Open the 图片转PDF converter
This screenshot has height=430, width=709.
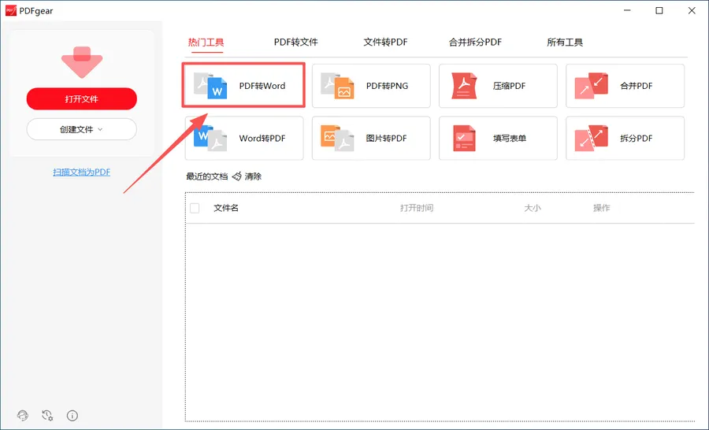pyautogui.click(x=371, y=138)
